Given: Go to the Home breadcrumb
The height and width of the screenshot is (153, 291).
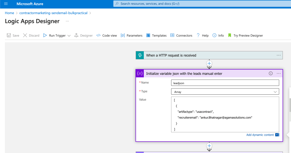Looking at the screenshot, I should [x=9, y=13].
